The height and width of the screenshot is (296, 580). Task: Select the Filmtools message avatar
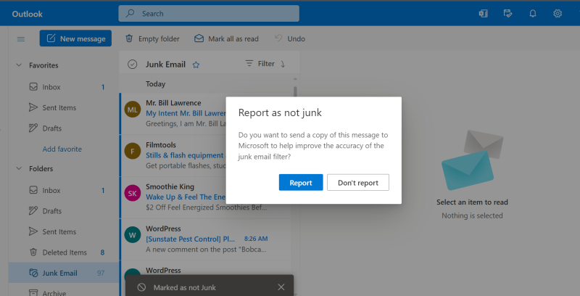(132, 151)
